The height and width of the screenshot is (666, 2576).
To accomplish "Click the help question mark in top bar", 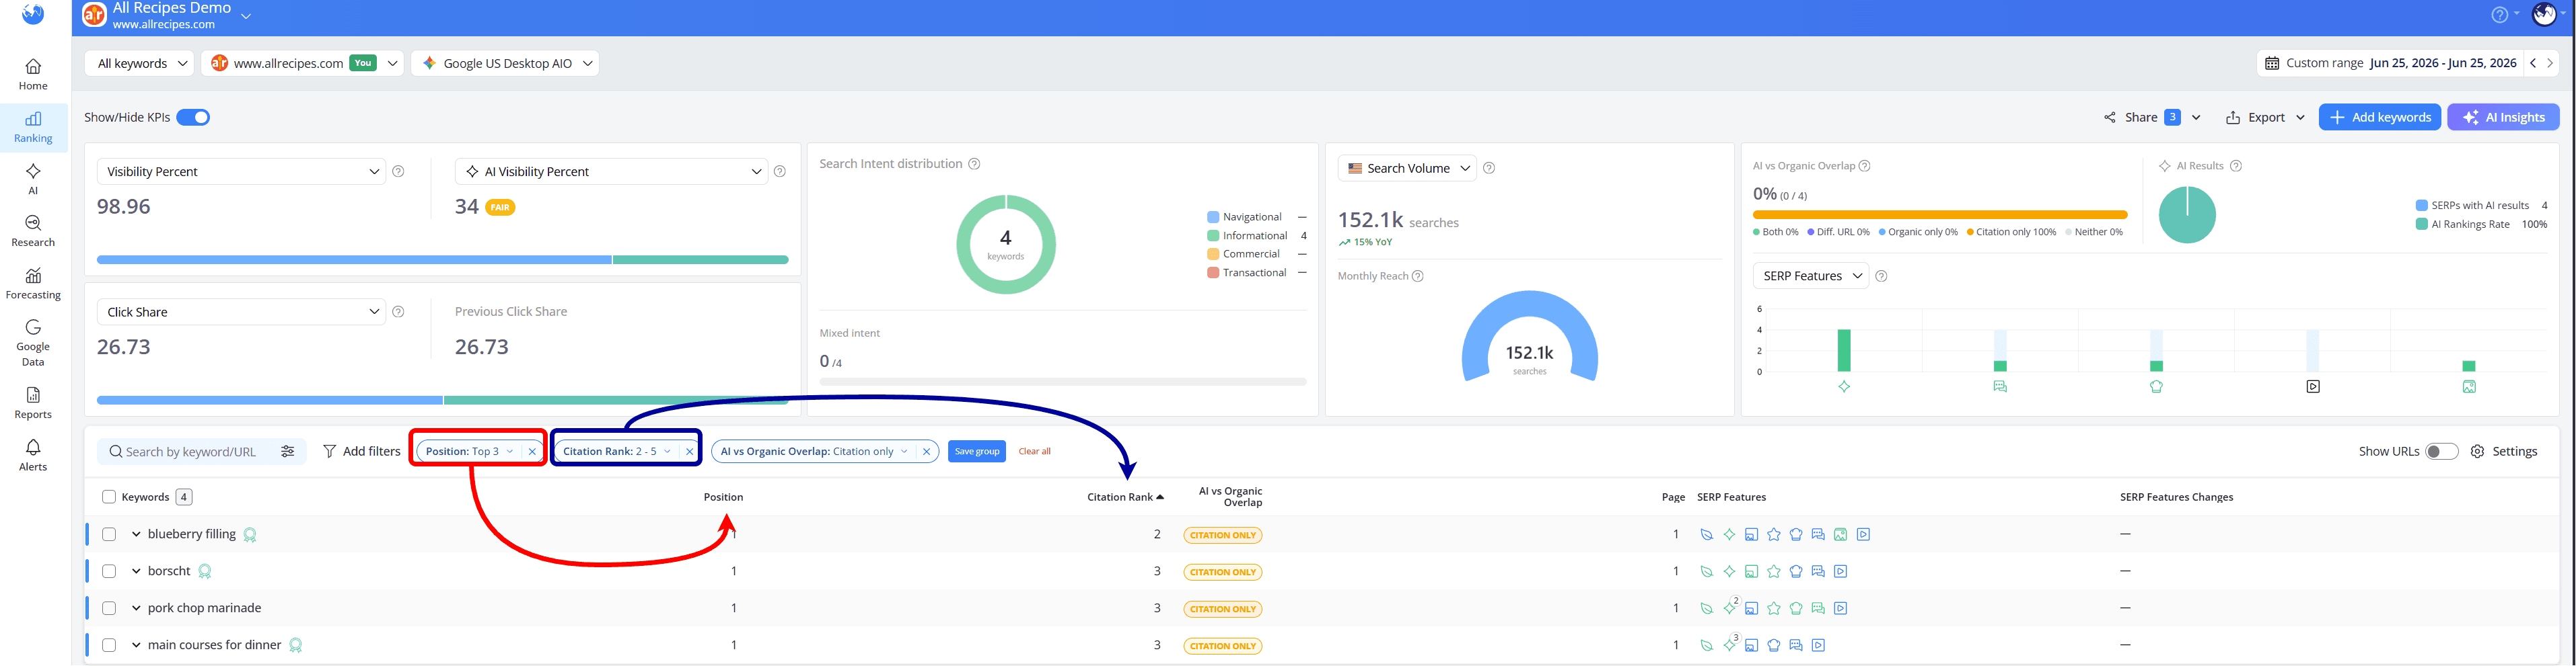I will point(2499,14).
